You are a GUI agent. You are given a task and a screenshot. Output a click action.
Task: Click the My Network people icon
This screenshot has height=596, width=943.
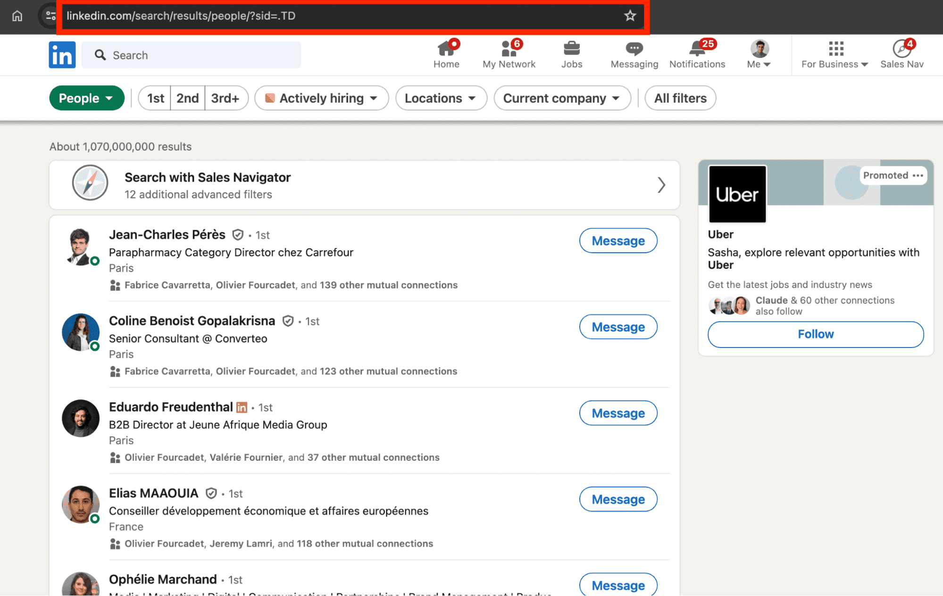508,49
